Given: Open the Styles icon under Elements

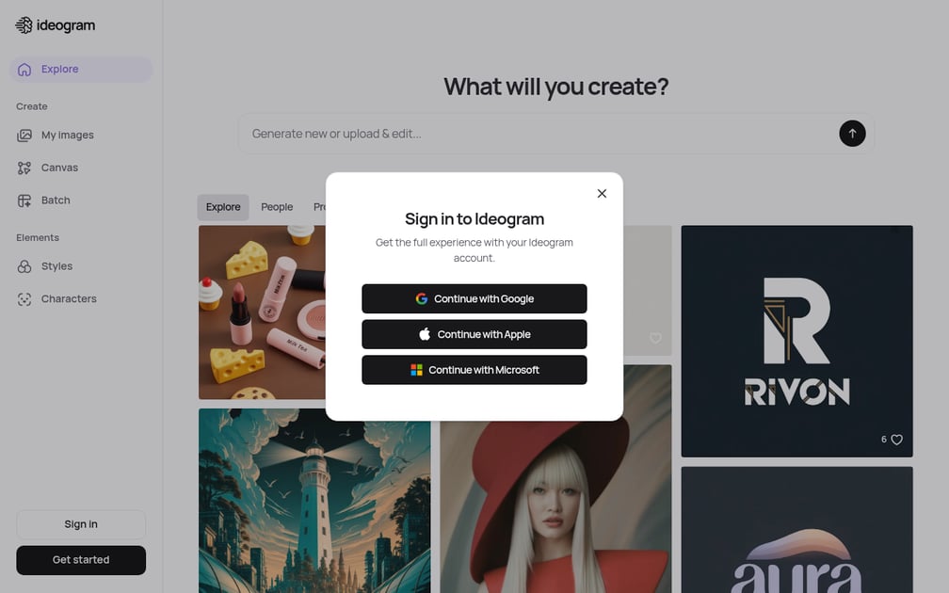Looking at the screenshot, I should point(24,266).
